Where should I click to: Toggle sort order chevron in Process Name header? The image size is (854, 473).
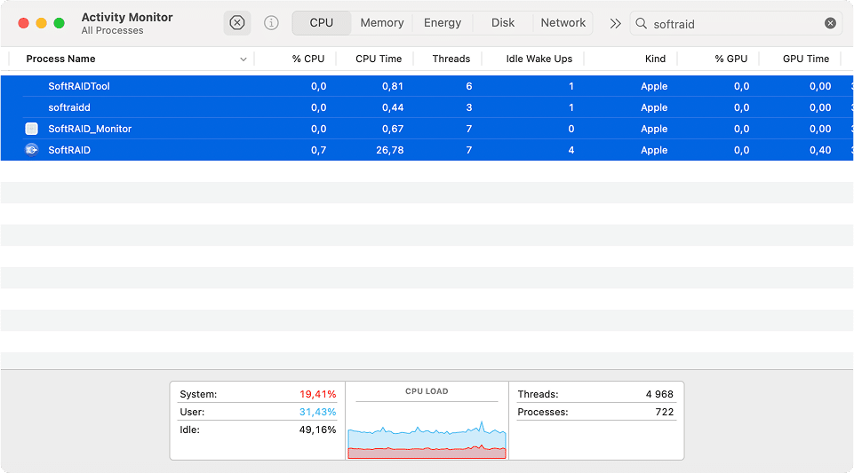(243, 59)
